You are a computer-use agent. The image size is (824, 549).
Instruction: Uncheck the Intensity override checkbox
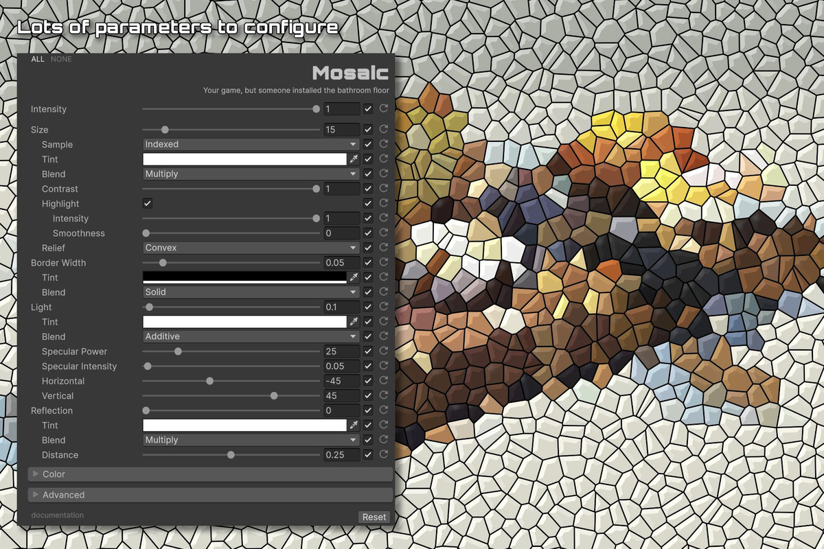(369, 108)
